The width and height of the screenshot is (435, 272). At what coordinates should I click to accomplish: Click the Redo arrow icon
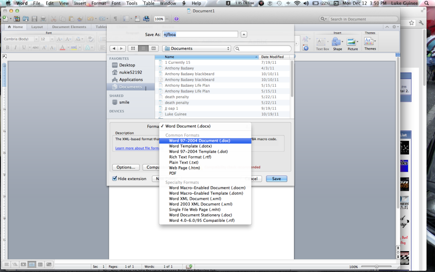click(x=102, y=19)
